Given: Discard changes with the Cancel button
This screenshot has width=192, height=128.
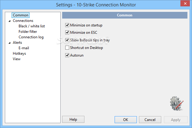Looking at the screenshot, I should 150,119.
